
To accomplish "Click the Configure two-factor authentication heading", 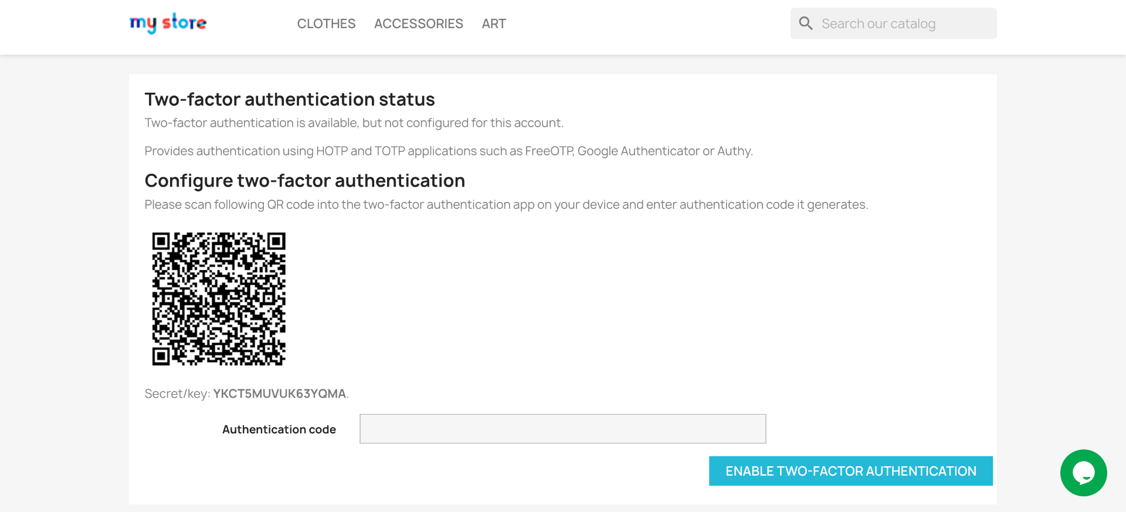I will [304, 181].
